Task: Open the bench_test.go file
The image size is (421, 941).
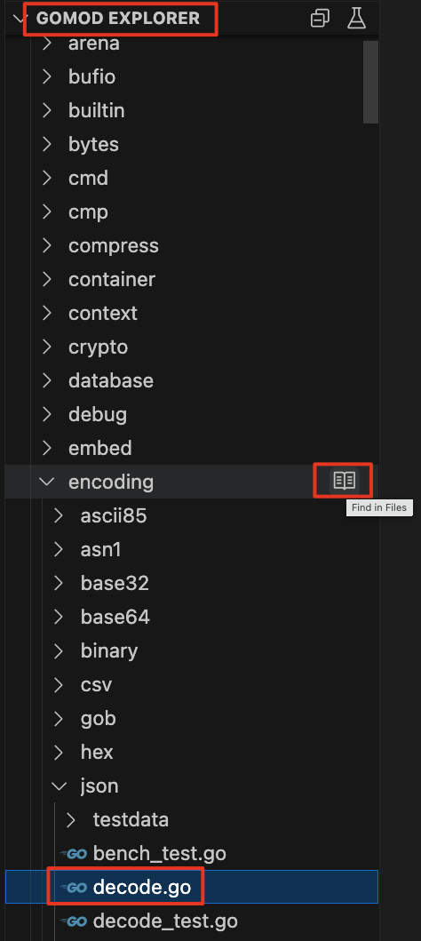Action: 159,853
